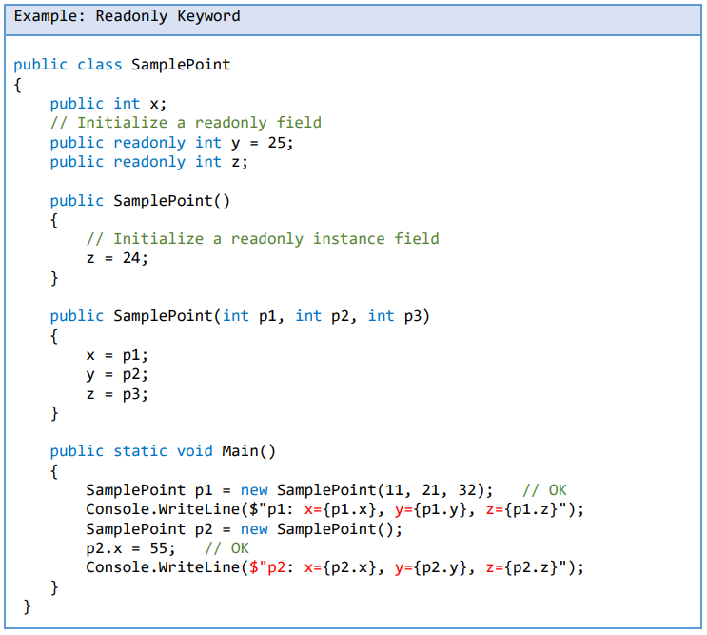Click the 'y = p2;' assignment line
Image resolution: width=707 pixels, height=635 pixels.
coord(117,374)
